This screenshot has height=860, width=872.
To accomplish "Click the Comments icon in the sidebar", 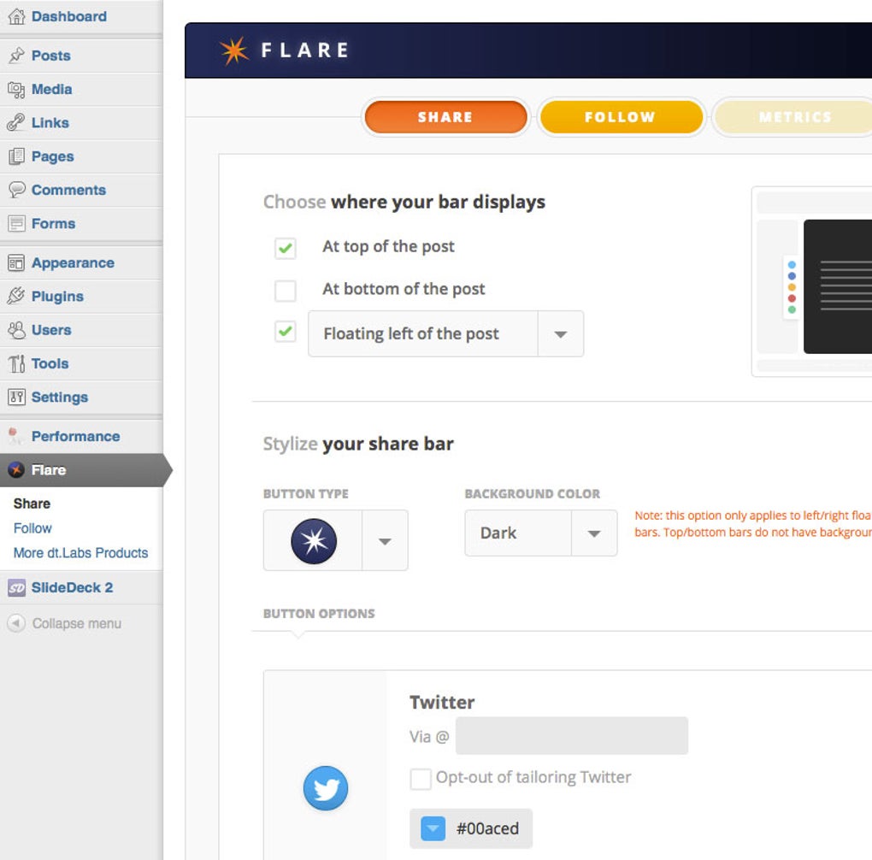I will (17, 190).
